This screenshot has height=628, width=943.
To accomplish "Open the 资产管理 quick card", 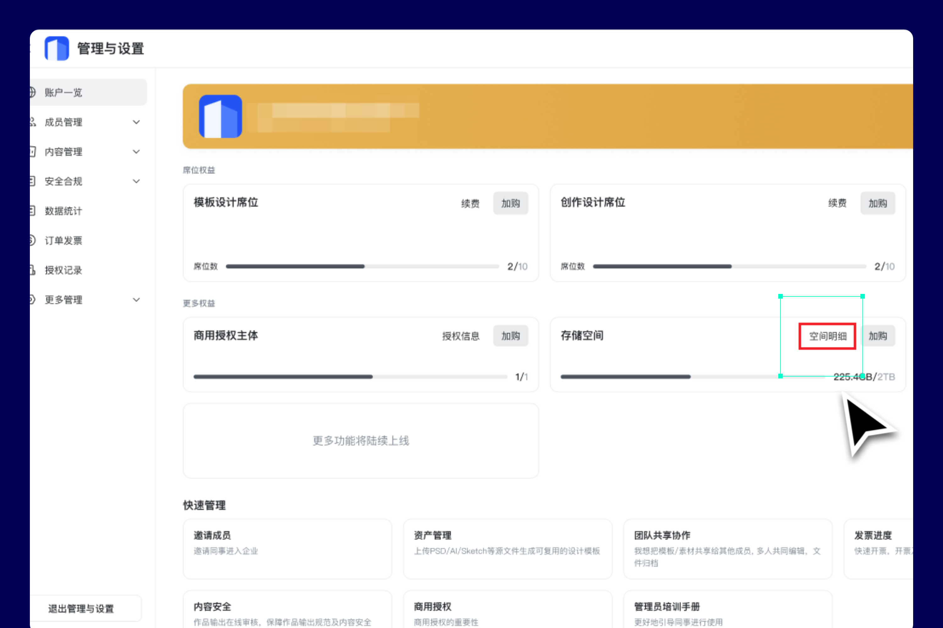I will click(508, 549).
